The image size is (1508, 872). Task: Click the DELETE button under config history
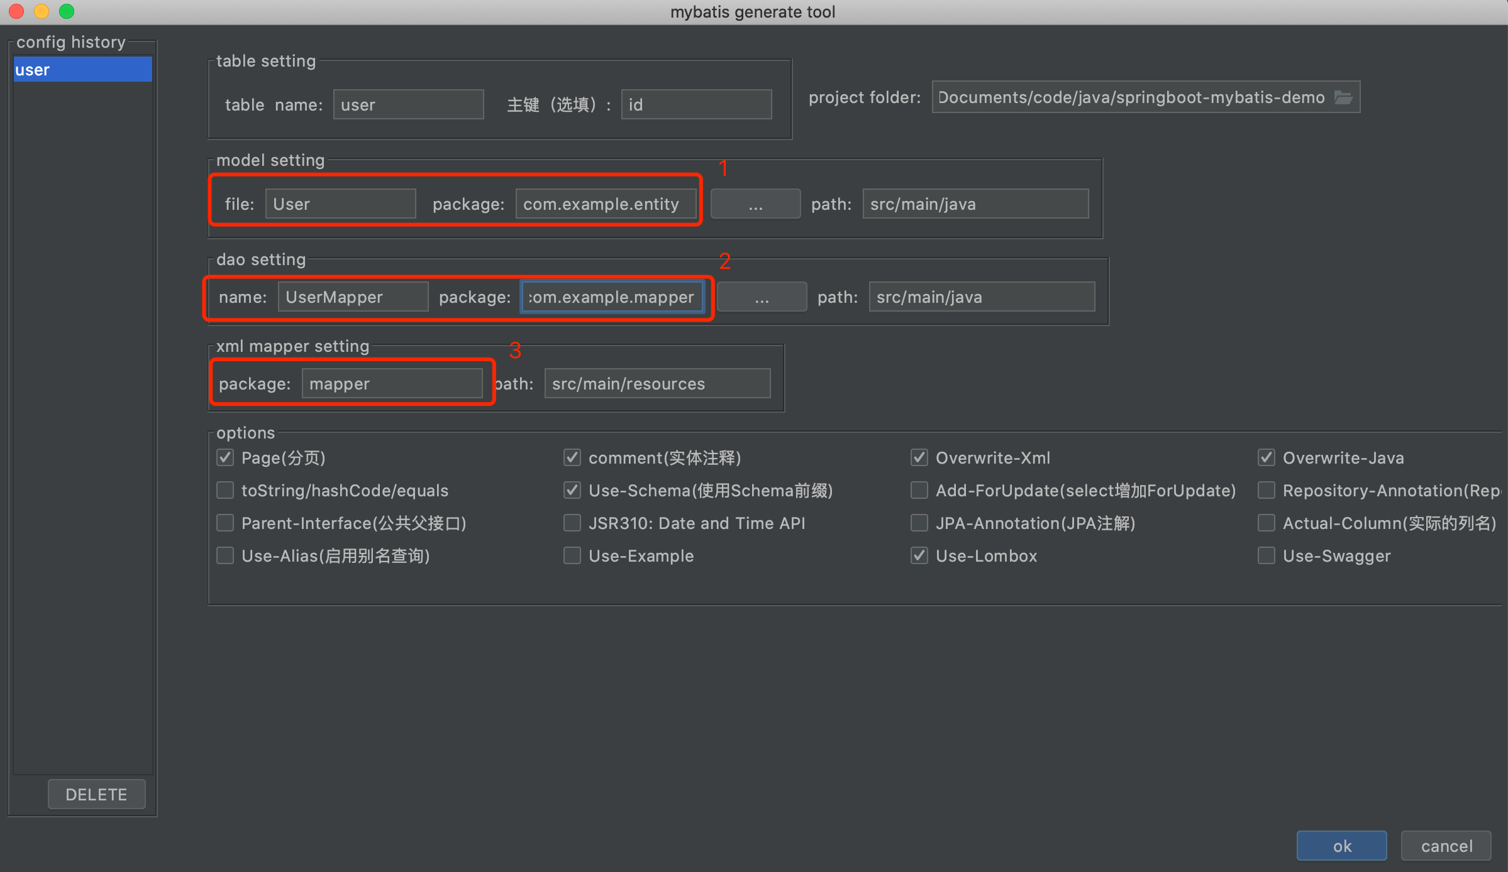[96, 793]
